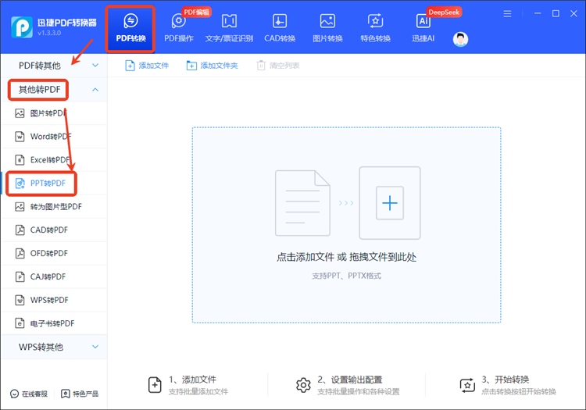Click the 电子书转PDF item icon

(20, 323)
